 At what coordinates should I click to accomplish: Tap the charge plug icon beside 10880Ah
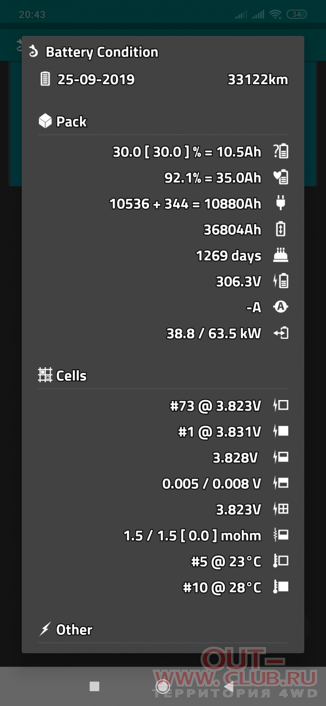click(281, 204)
